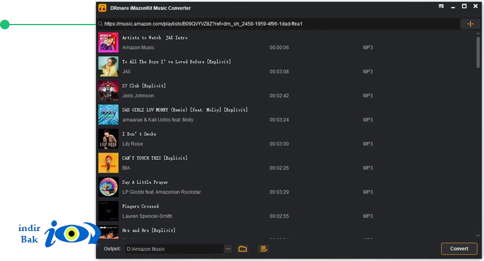This screenshot has width=484, height=261.
Task: Click MP3 format of I Don't Smoke row
Action: [368, 144]
